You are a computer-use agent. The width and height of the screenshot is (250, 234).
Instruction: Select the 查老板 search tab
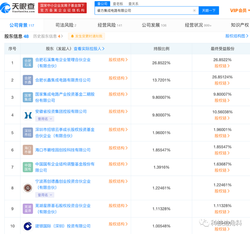[118, 4]
